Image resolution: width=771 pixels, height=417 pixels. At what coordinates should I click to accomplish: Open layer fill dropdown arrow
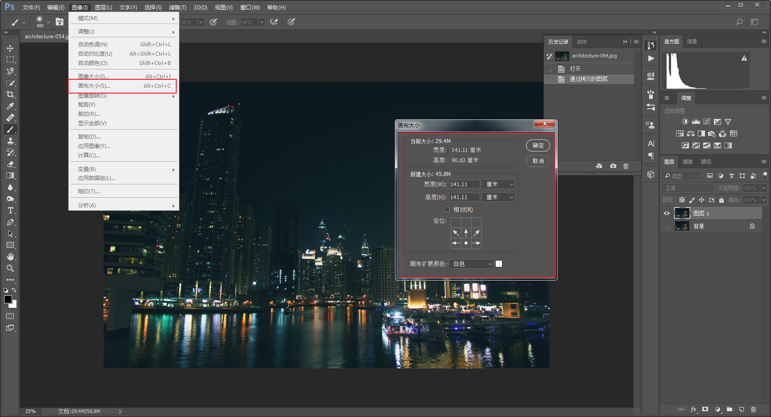763,200
